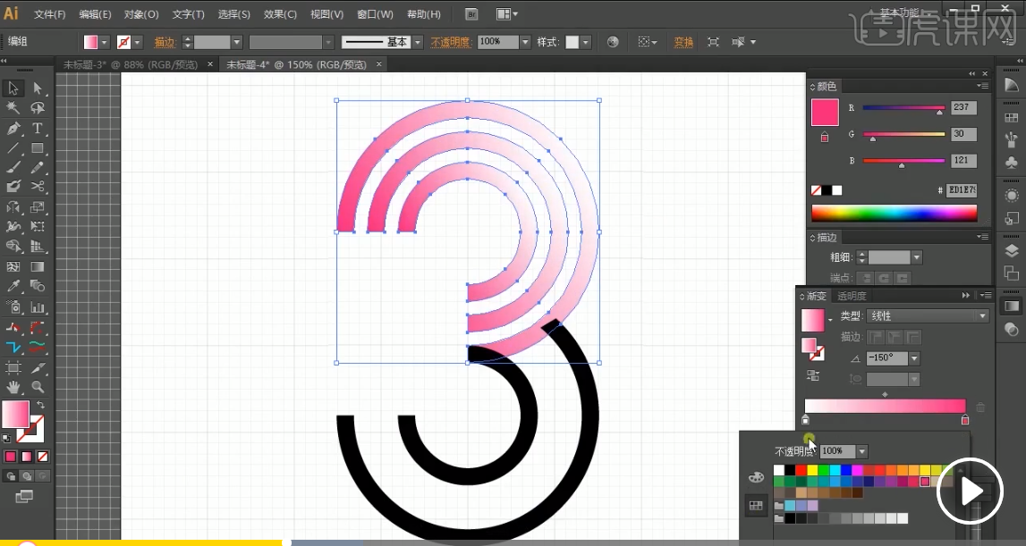Image resolution: width=1026 pixels, height=546 pixels.
Task: Click the color spectrum bar in 颜色 panel
Action: click(894, 213)
